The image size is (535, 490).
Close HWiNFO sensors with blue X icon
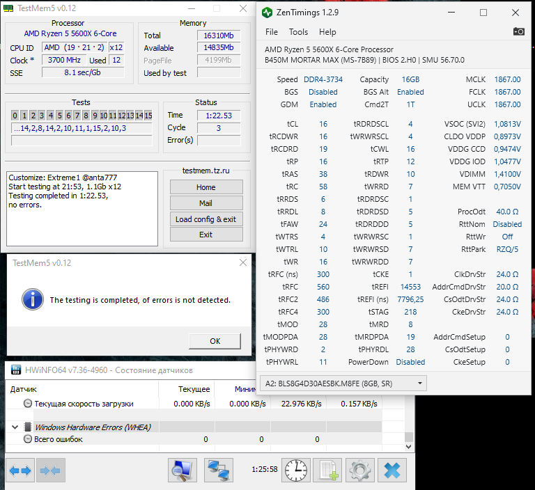pos(392,471)
